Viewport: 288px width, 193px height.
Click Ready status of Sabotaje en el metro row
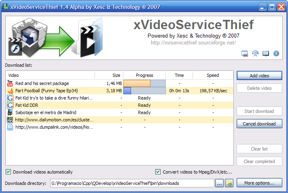[x=144, y=112]
